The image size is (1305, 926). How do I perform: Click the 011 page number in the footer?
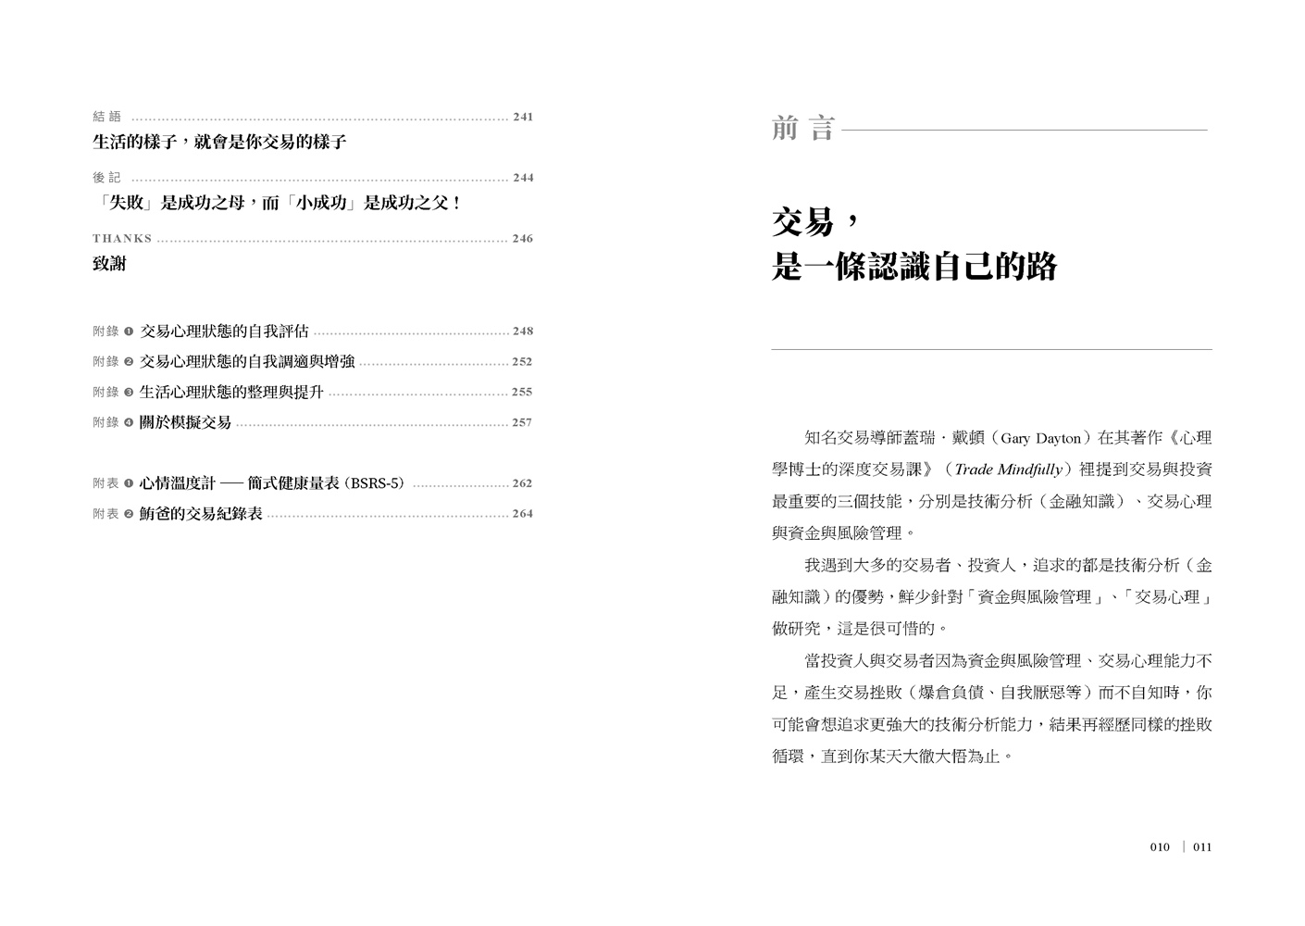pos(1201,847)
